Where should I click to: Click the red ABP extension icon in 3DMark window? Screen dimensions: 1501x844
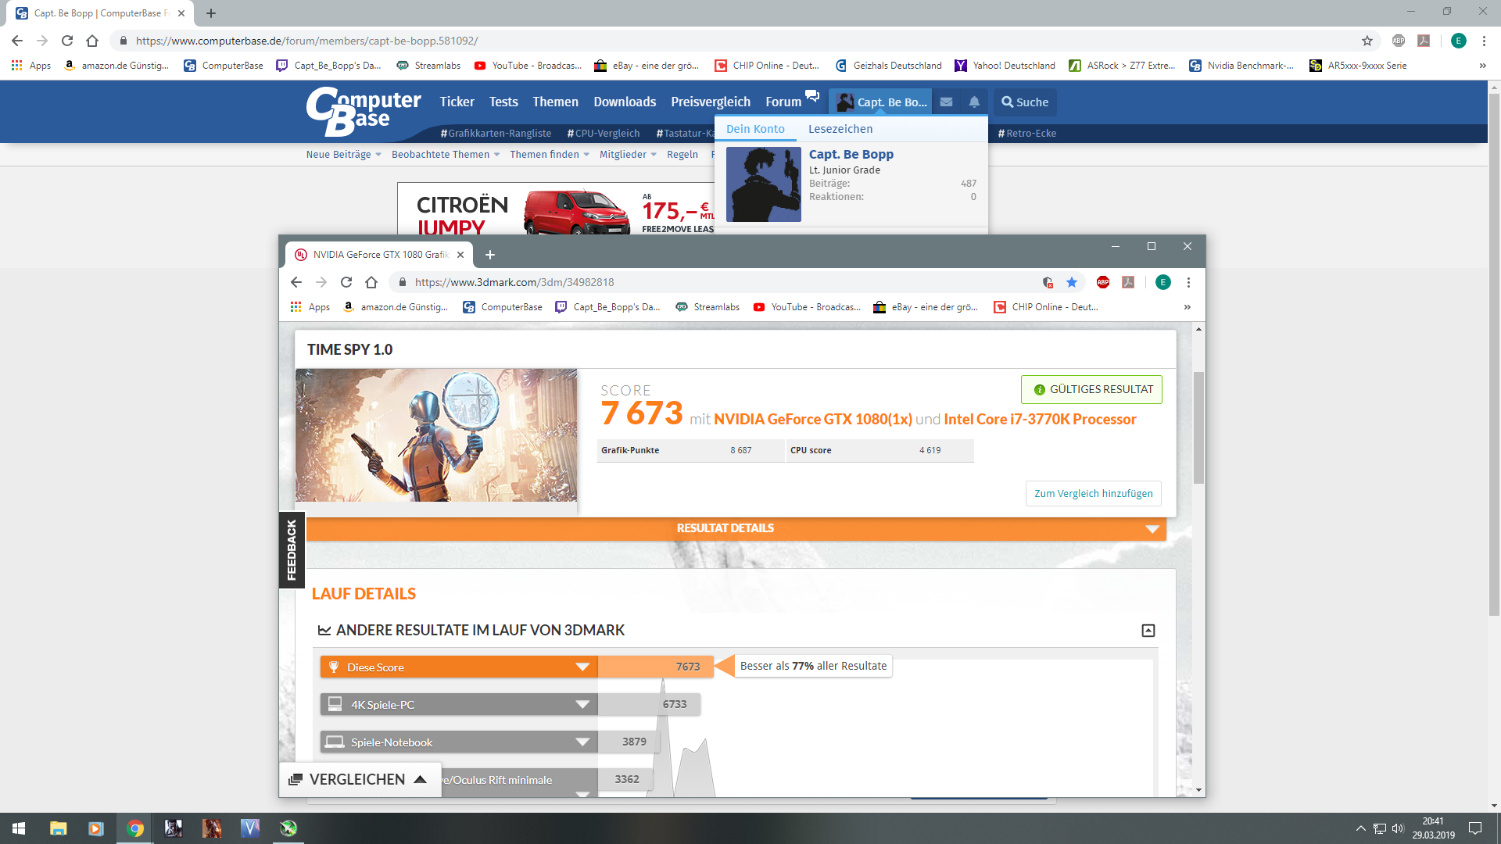[1103, 282]
